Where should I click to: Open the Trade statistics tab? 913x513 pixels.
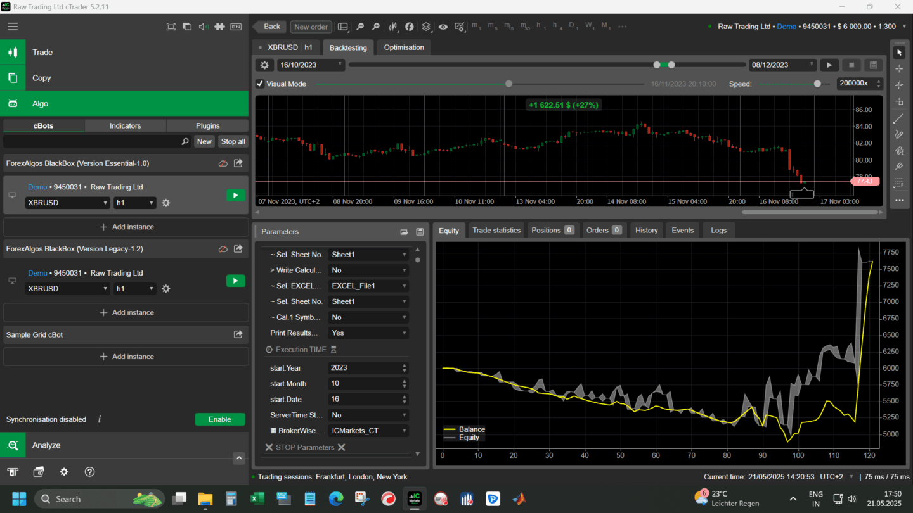point(496,231)
